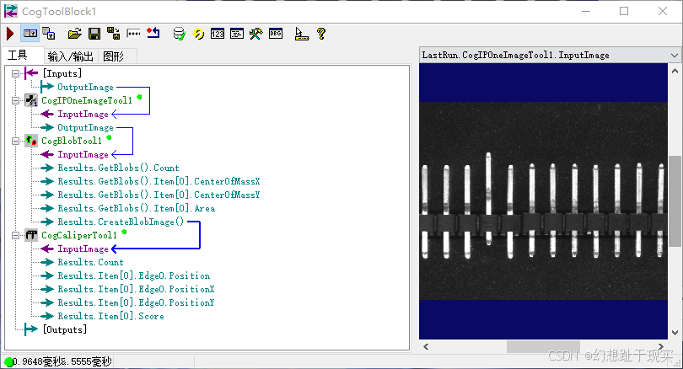The width and height of the screenshot is (683, 369).
Task: Click the yellow circular refresh arrow icon
Action: tap(199, 34)
